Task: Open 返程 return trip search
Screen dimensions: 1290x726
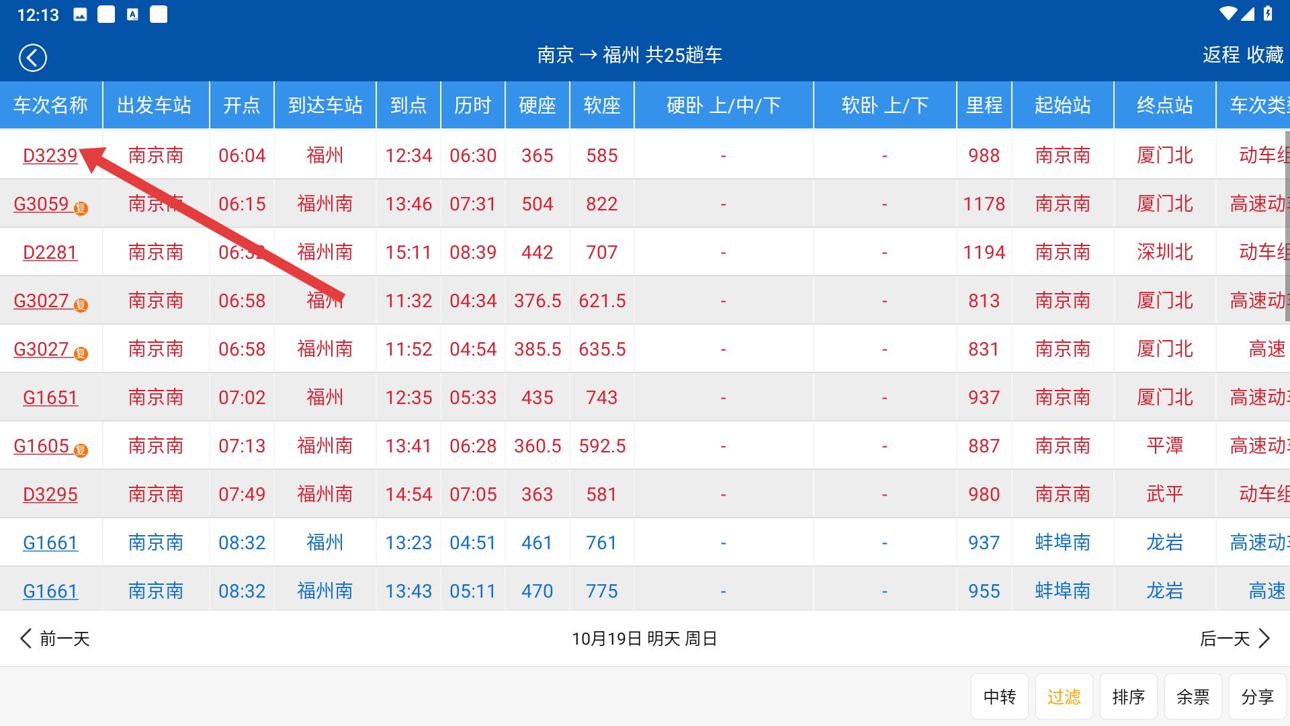Action: [1221, 56]
